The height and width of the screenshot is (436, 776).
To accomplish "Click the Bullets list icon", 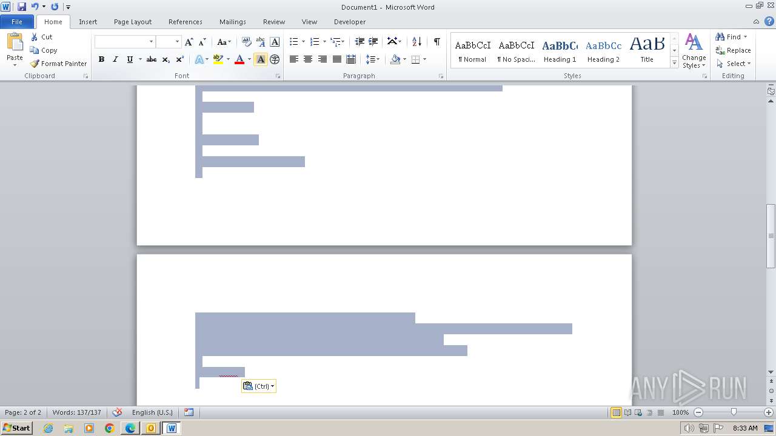I will pos(293,42).
